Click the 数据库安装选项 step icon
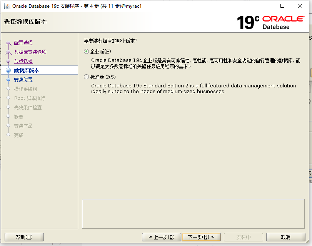 tap(8, 52)
